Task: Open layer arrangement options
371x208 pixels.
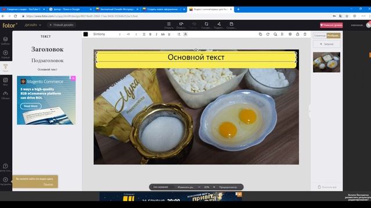Action: click(x=290, y=34)
